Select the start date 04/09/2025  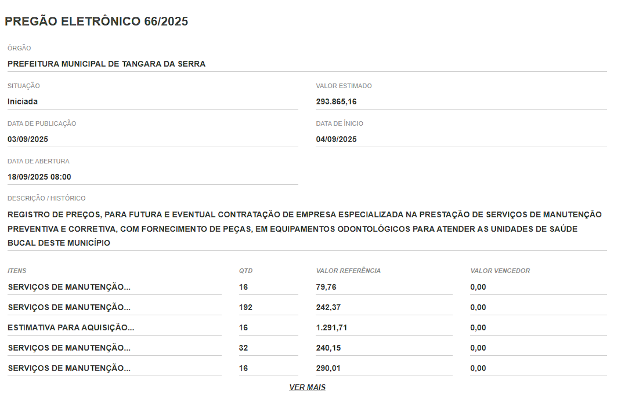pos(336,139)
